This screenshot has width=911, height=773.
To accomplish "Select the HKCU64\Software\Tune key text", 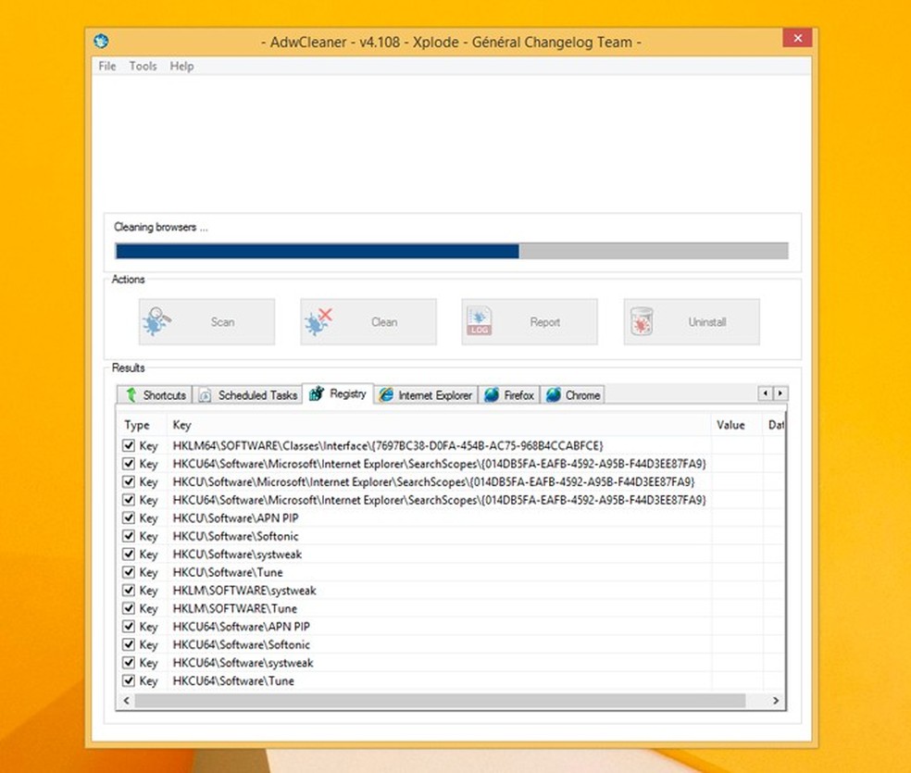I will click(233, 681).
